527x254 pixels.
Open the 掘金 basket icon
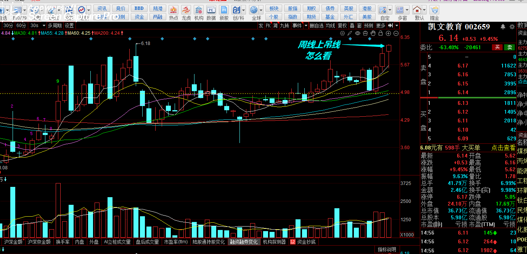pos(434,10)
